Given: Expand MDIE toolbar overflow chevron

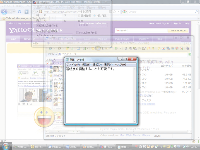Looking at the screenshot, I should pos(191,47).
